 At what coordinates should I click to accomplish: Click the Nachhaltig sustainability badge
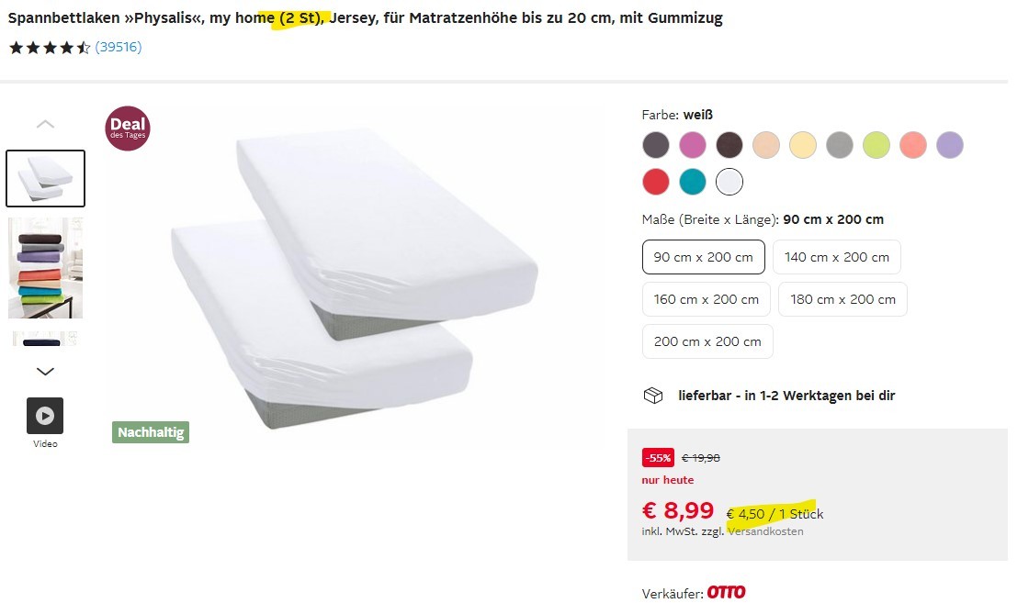pyautogui.click(x=151, y=432)
